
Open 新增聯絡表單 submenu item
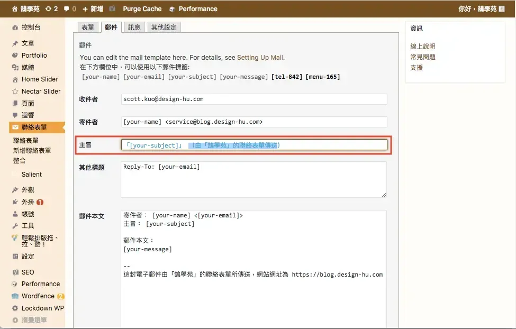click(32, 151)
